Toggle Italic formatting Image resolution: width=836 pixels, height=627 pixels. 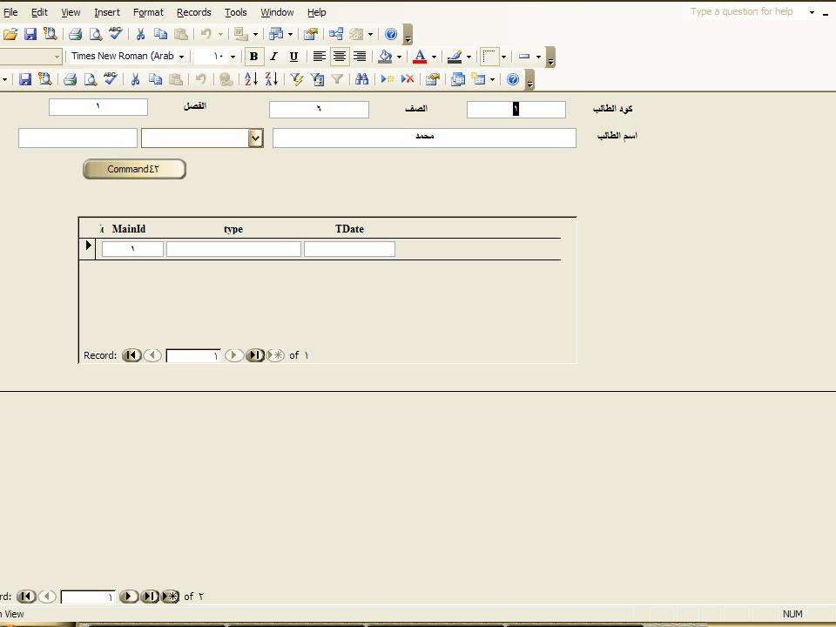(273, 57)
